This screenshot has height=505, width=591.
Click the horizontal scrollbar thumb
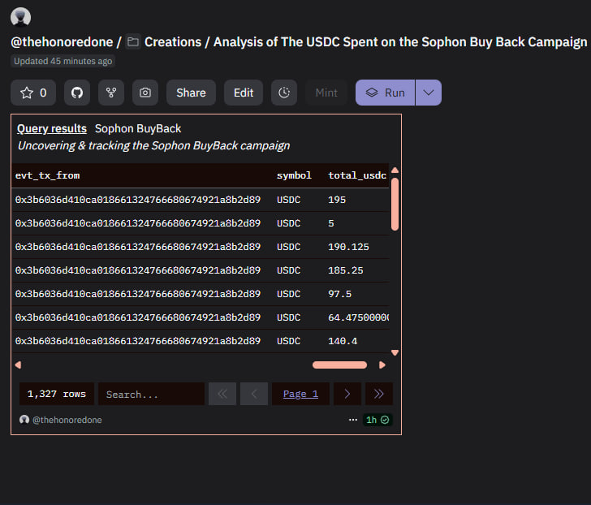[339, 365]
